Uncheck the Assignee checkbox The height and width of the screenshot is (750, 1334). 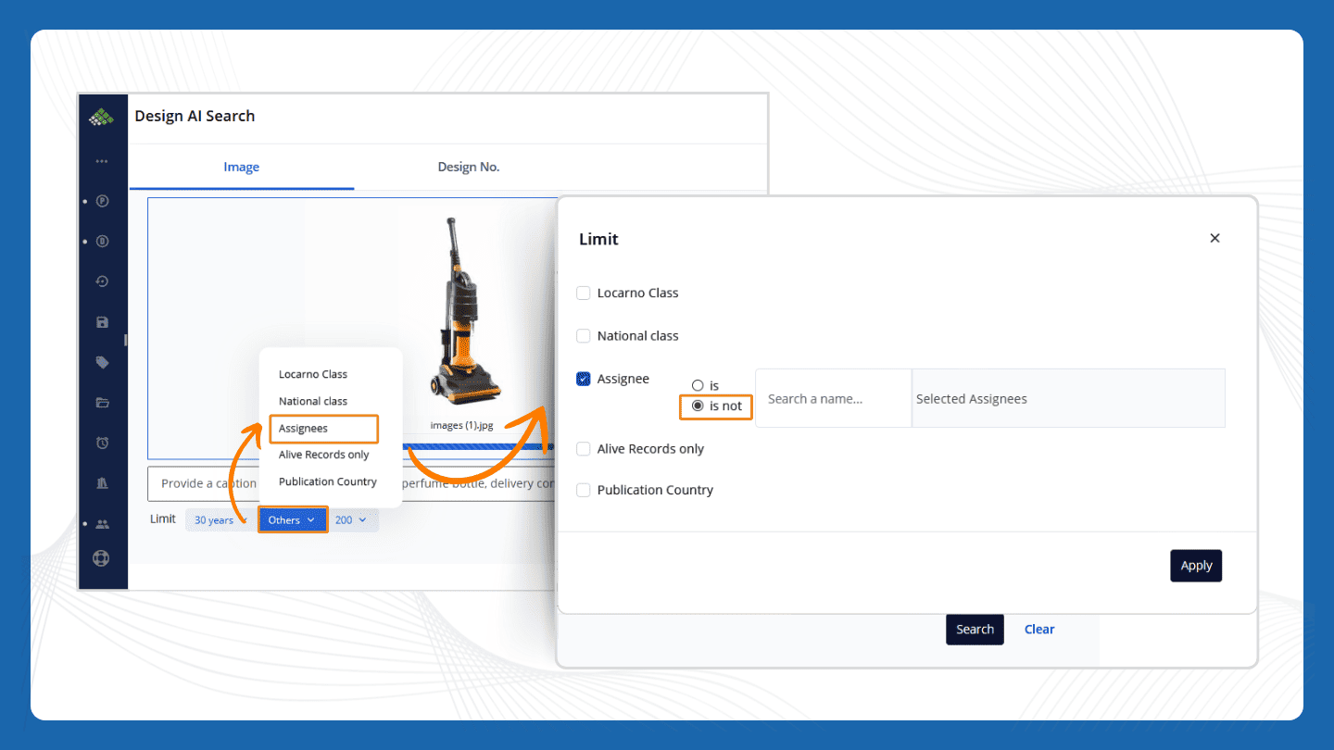(584, 379)
